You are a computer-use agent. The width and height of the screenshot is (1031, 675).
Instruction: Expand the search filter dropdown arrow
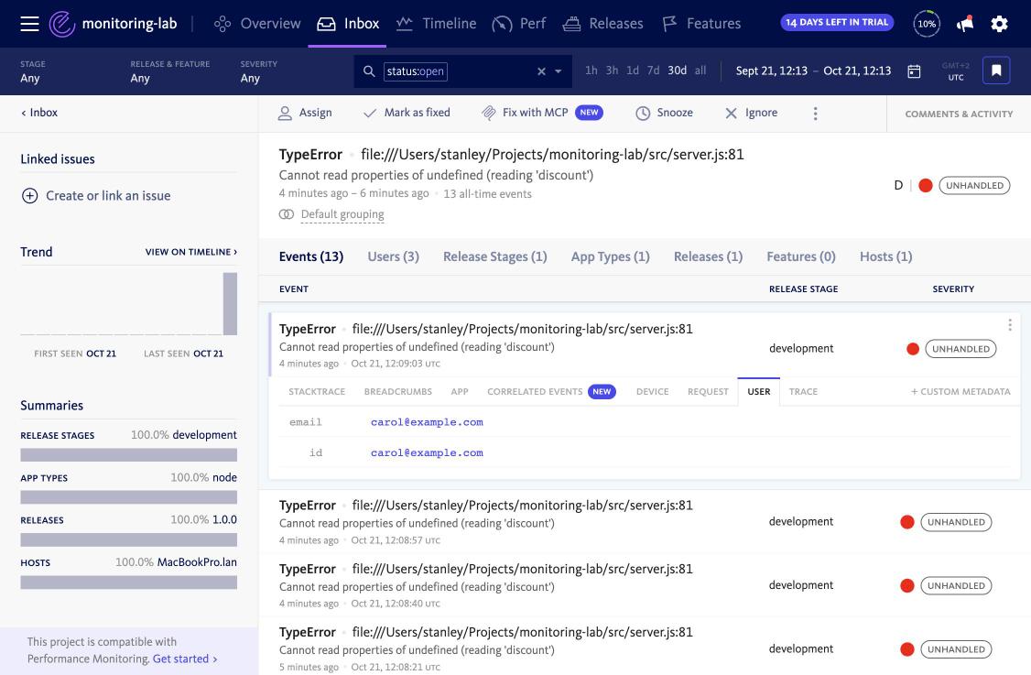coord(559,71)
